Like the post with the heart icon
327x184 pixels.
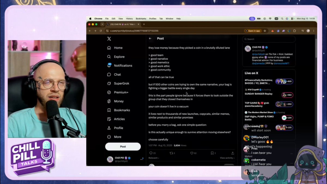click(x=192, y=153)
